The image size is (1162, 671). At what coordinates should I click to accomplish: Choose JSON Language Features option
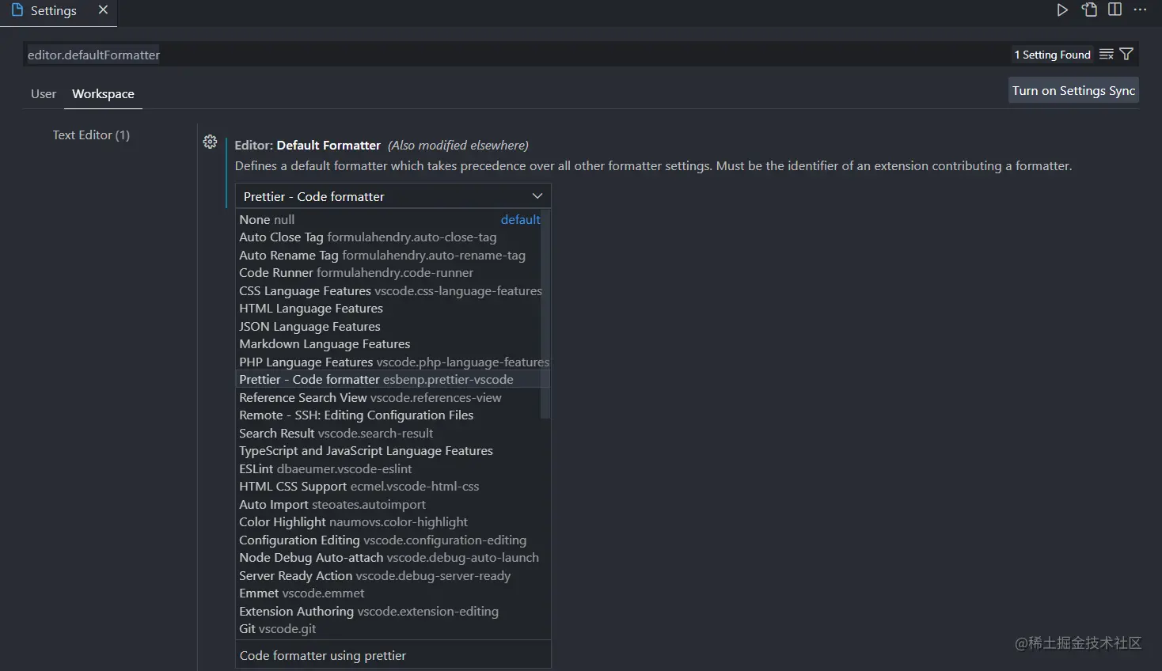click(389, 327)
